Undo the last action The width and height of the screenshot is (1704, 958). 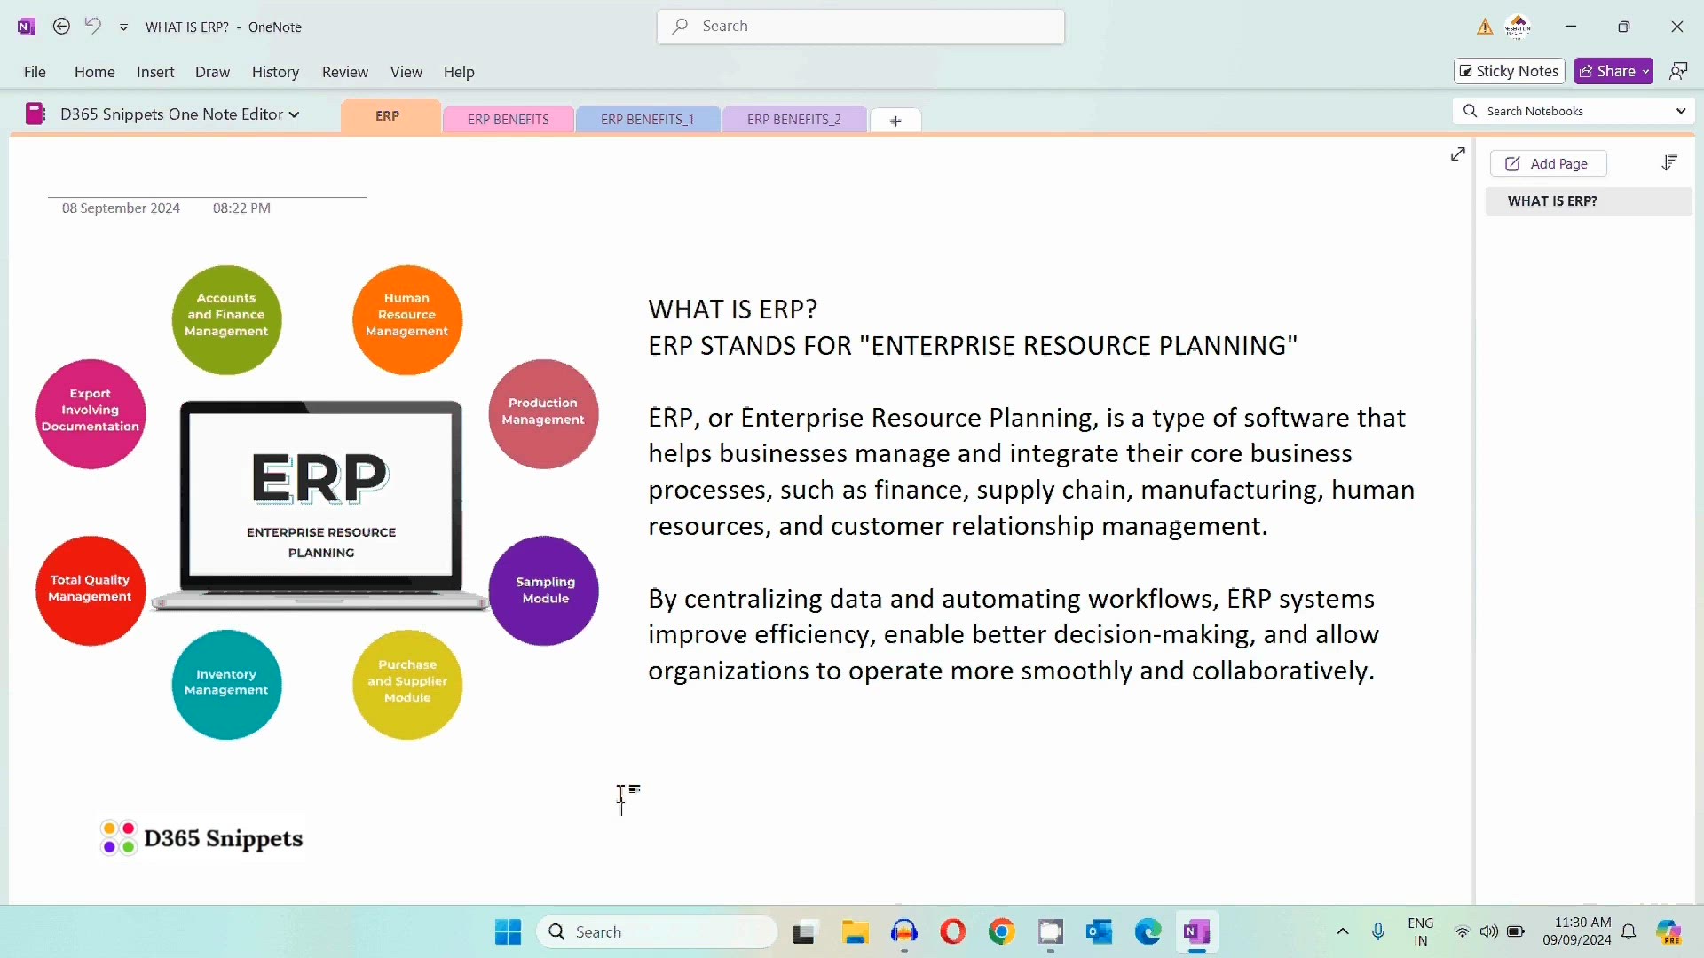click(93, 27)
